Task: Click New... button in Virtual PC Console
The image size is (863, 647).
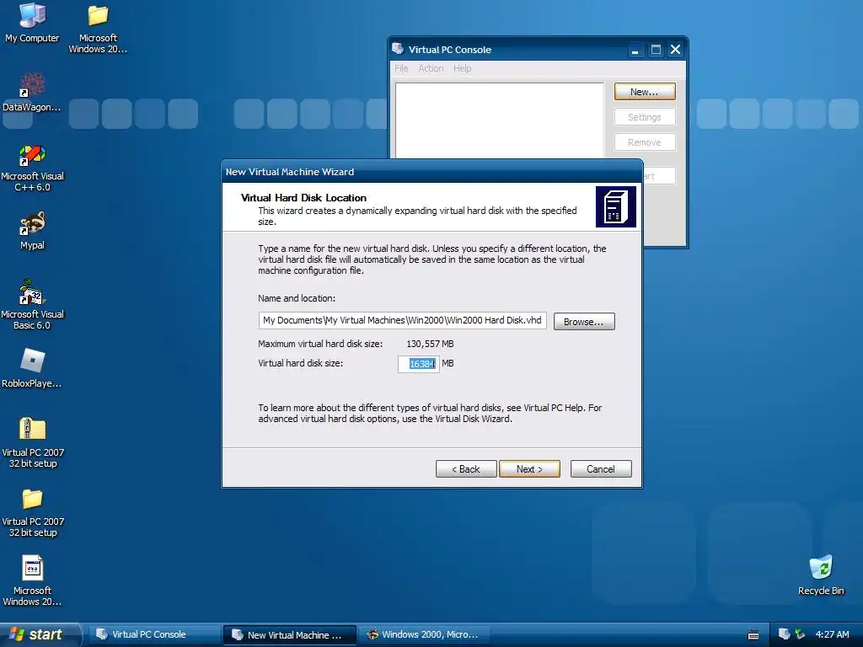Action: (645, 92)
